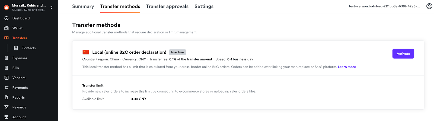The width and height of the screenshot is (434, 121).
Task: Click the Contacts icon under Transfers
Action: click(16, 48)
